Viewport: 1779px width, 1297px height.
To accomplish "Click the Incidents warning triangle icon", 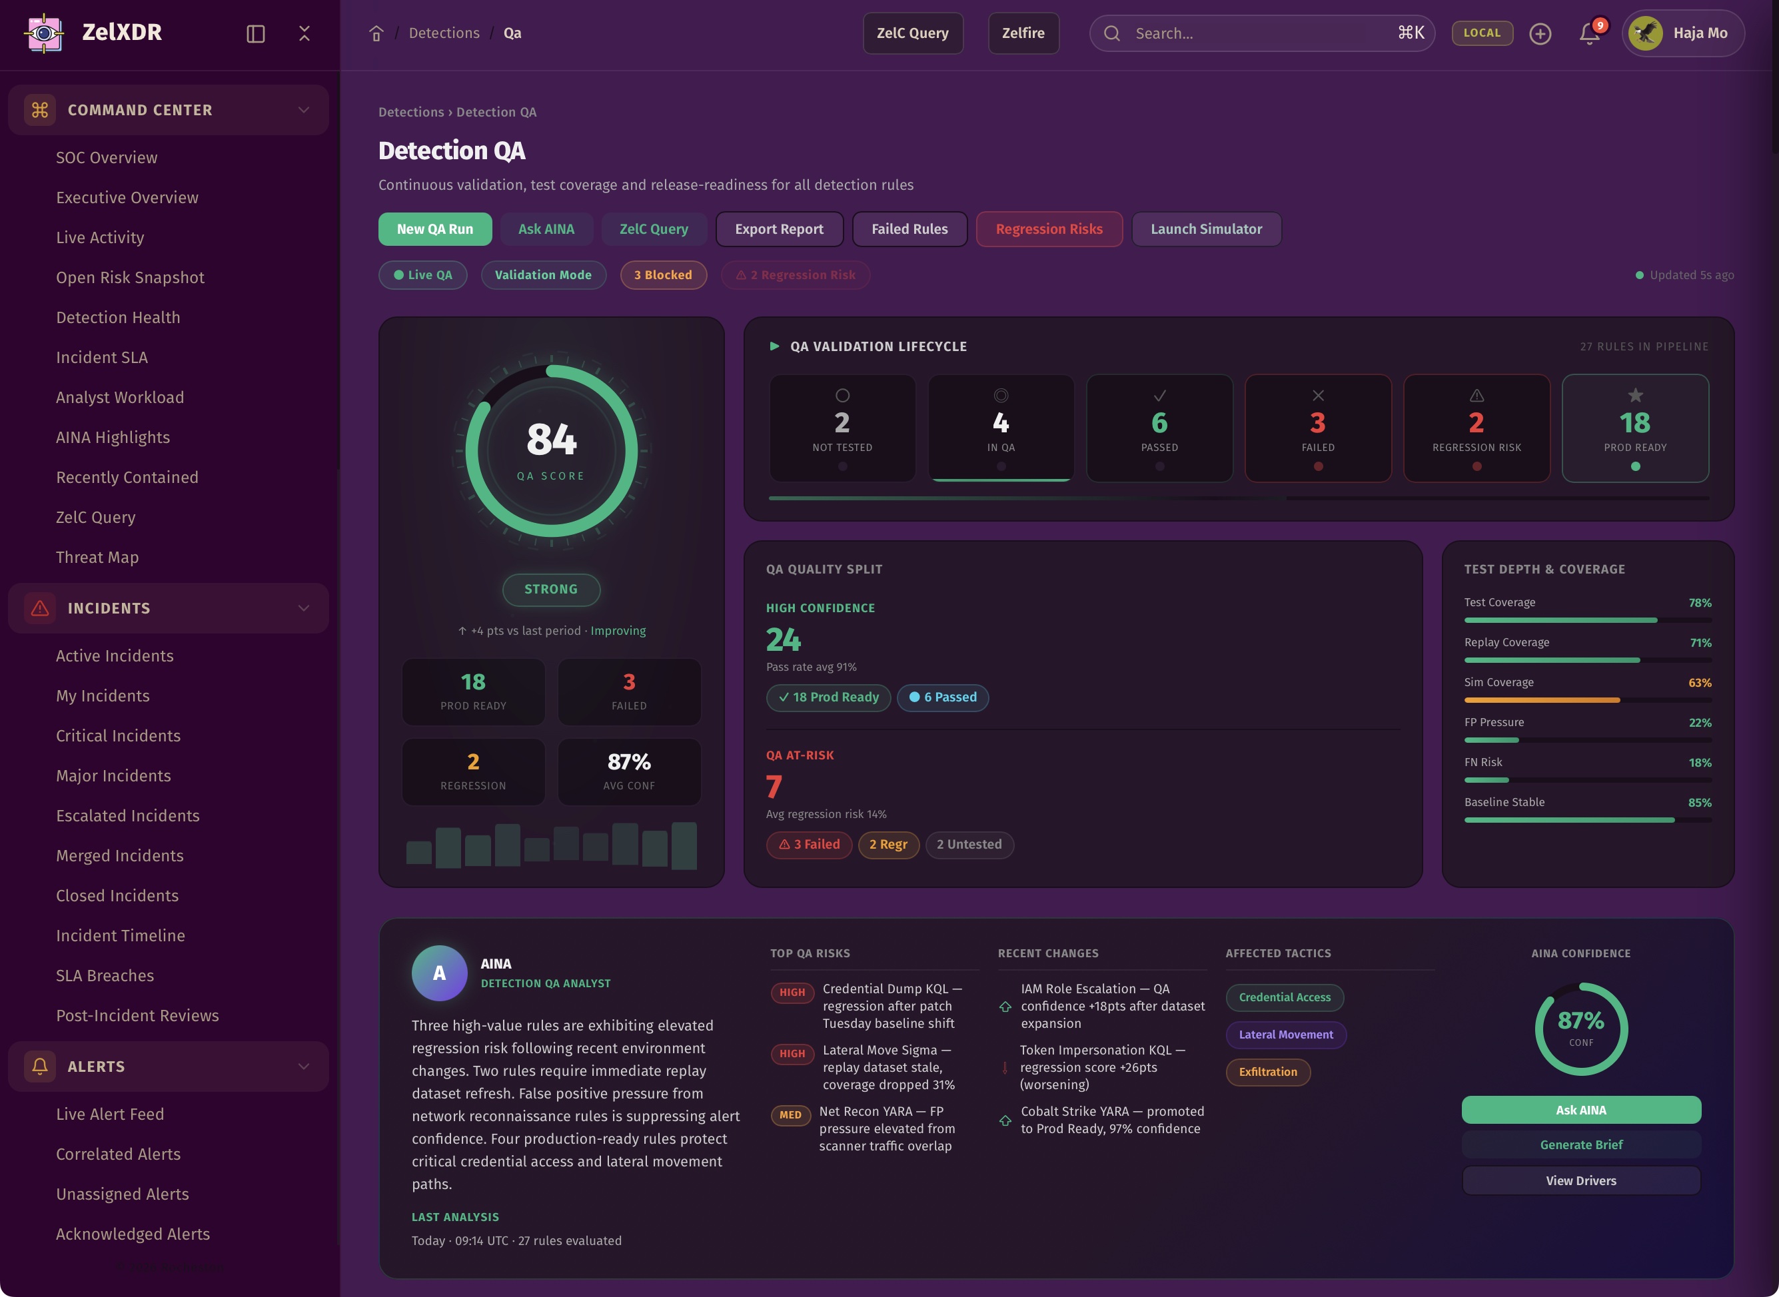I will 40,608.
